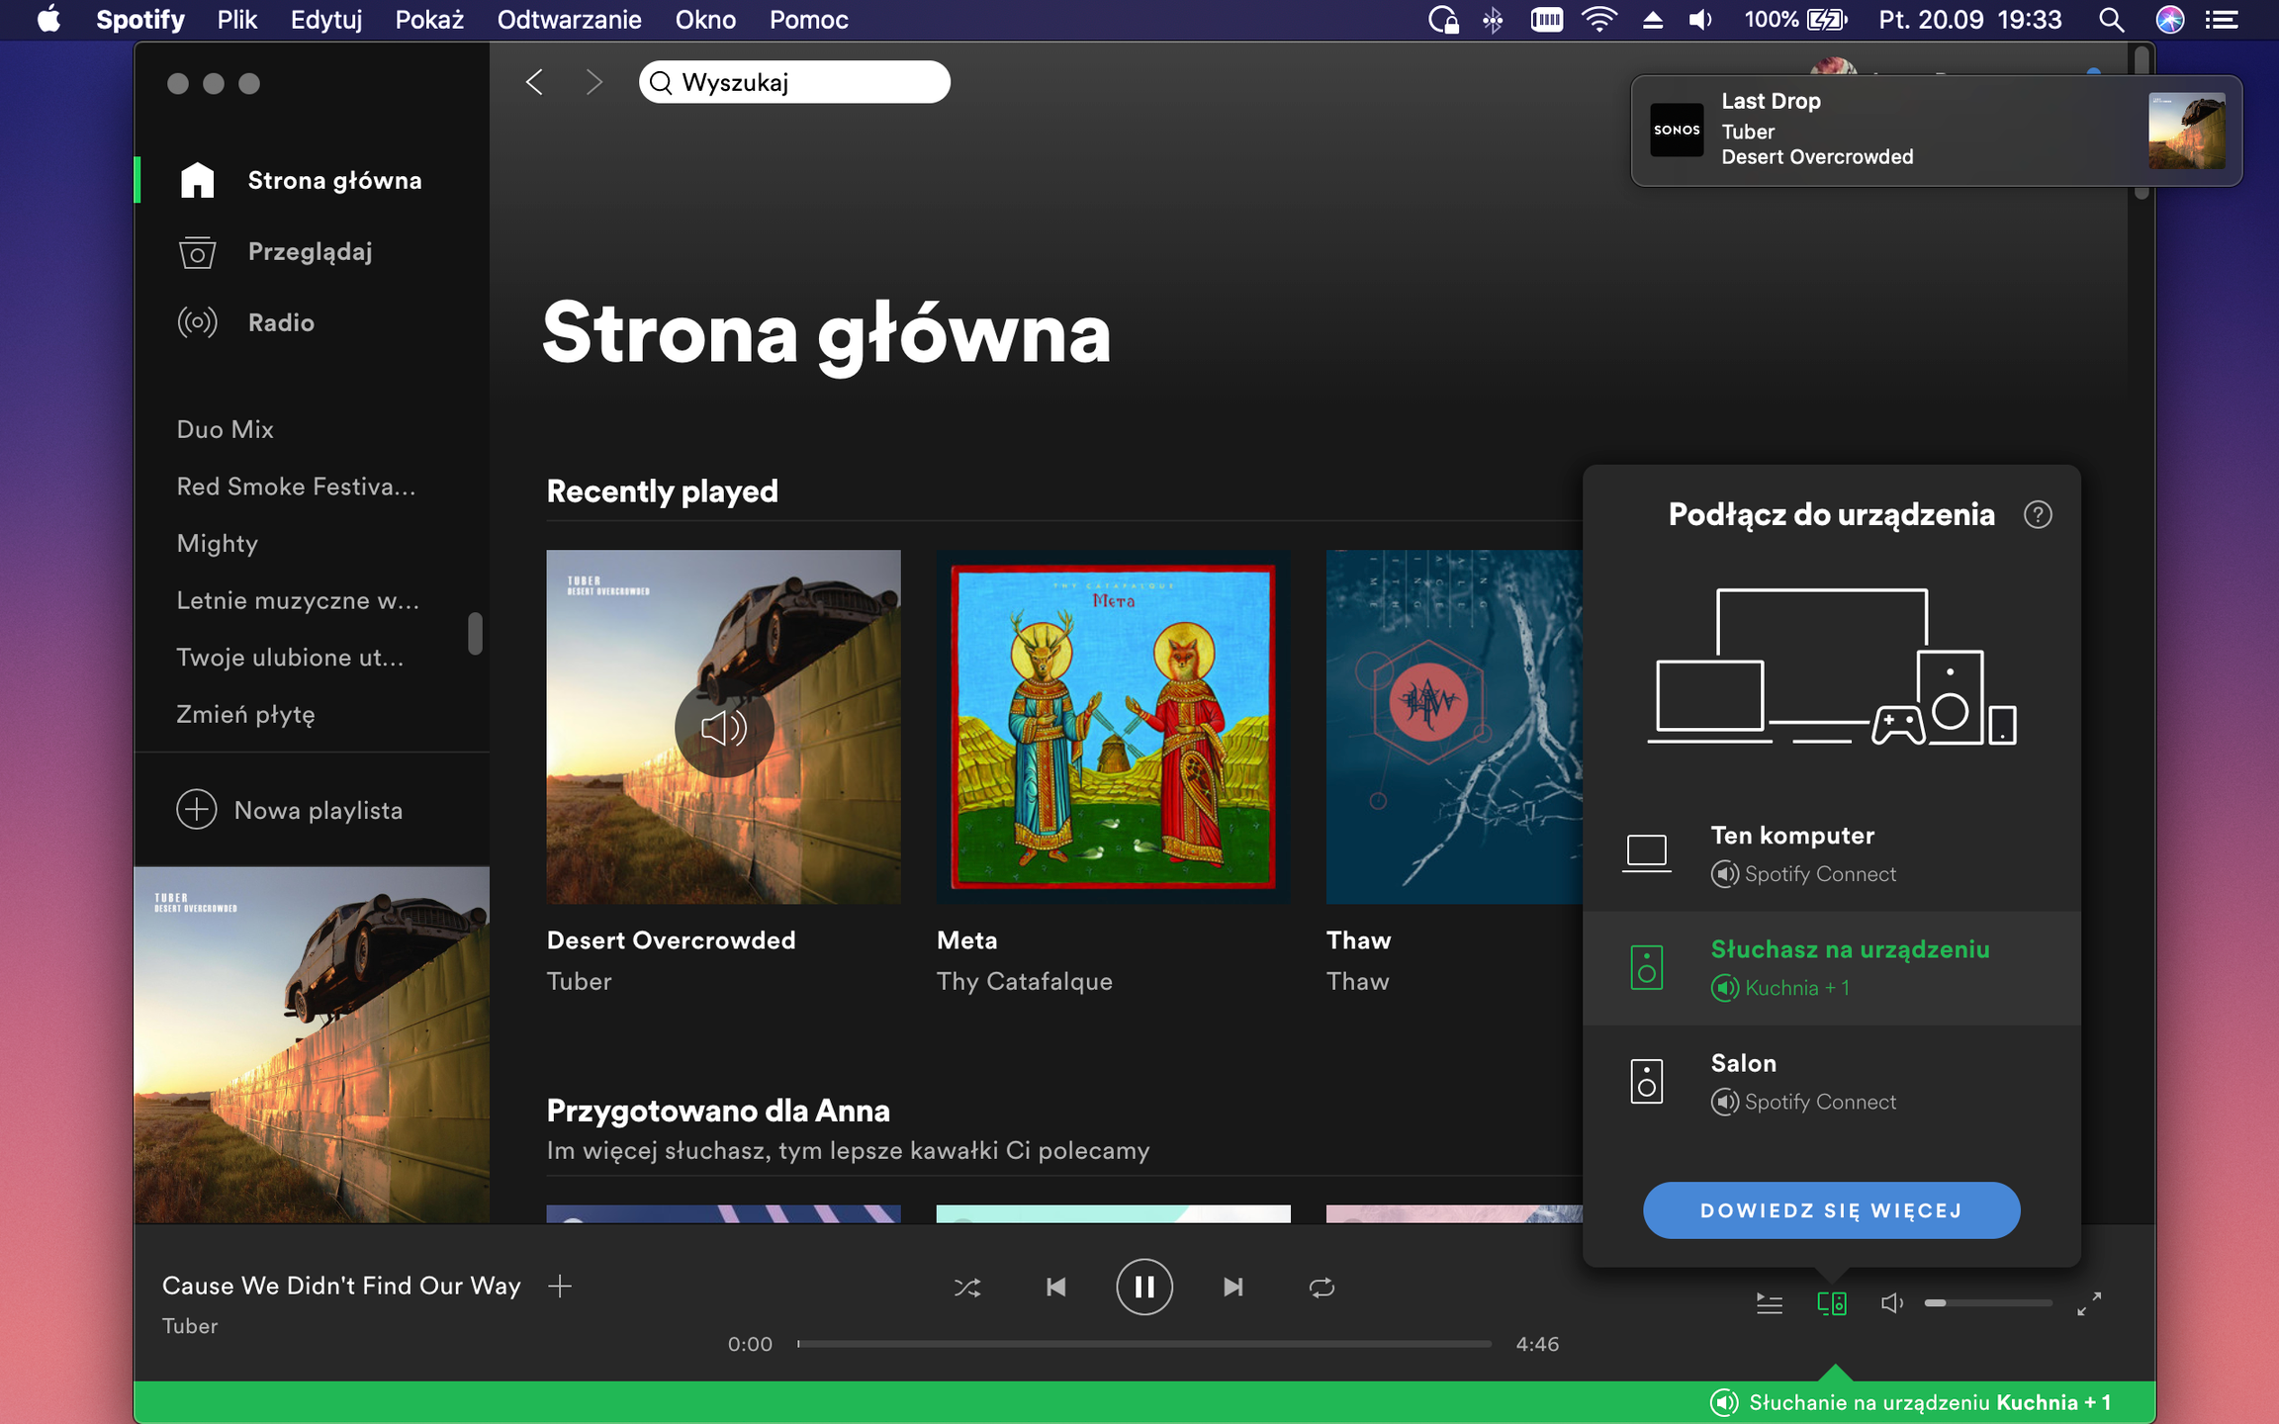Viewport: 2279px width, 1424px height.
Task: Click the sidebar playlist scrollbar
Action: point(475,633)
